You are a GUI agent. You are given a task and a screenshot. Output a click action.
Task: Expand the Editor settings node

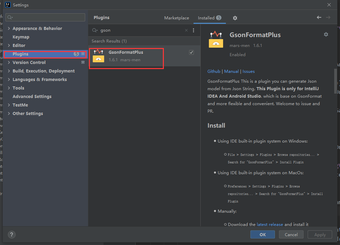pos(9,46)
